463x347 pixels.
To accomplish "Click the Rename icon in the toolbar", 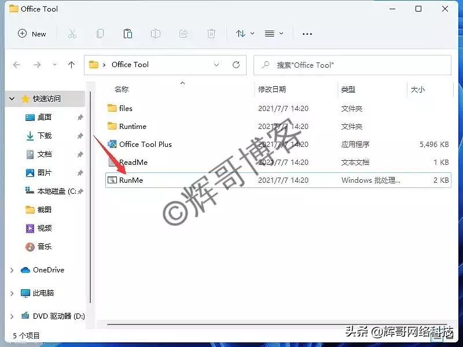I will [x=156, y=34].
